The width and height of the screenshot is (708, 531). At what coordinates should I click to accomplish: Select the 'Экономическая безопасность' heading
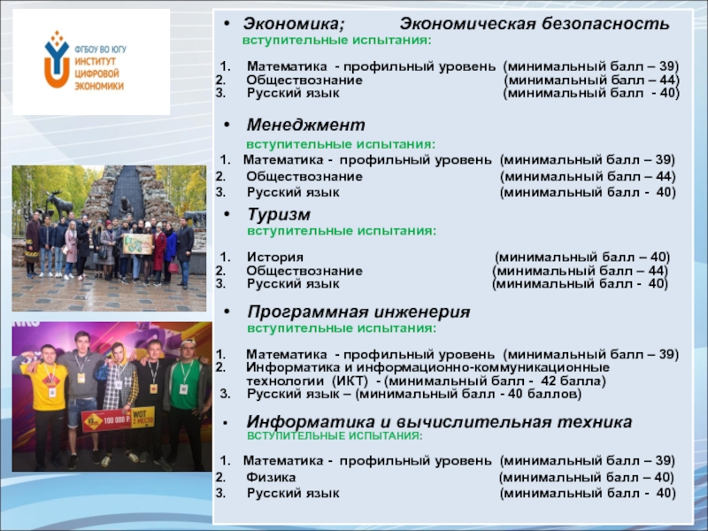coord(535,22)
